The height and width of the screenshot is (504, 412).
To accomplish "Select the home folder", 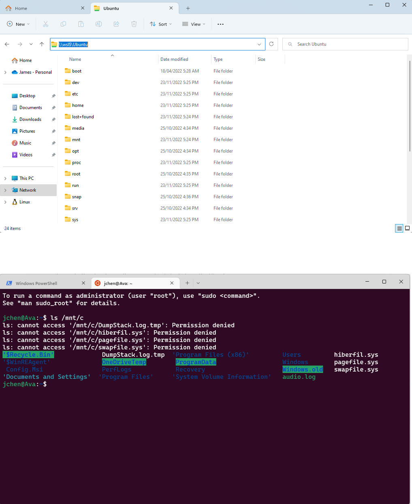I will [x=78, y=105].
